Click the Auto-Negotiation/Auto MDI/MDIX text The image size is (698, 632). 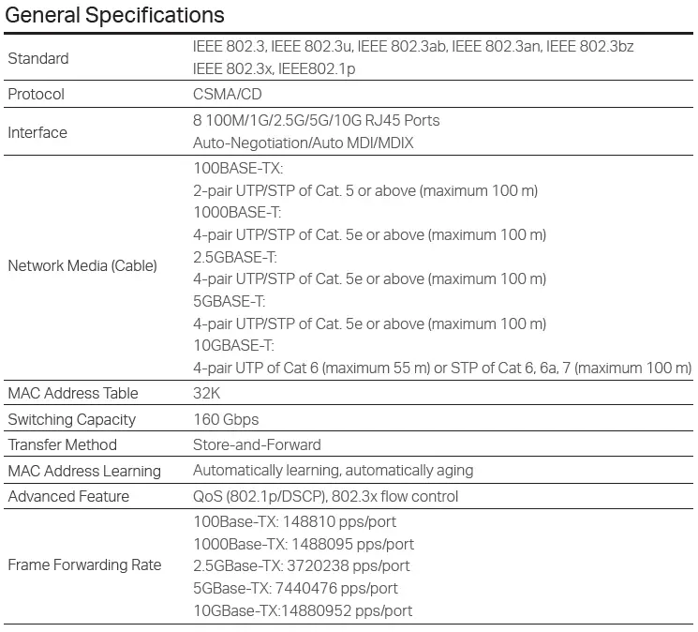pyautogui.click(x=303, y=143)
